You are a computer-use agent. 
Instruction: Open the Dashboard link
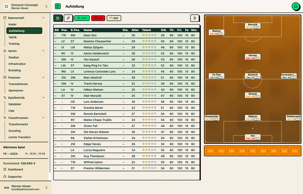[16, 169]
